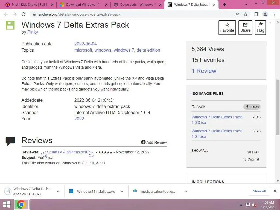Open the 2022-06-04 publication date link

(85, 44)
